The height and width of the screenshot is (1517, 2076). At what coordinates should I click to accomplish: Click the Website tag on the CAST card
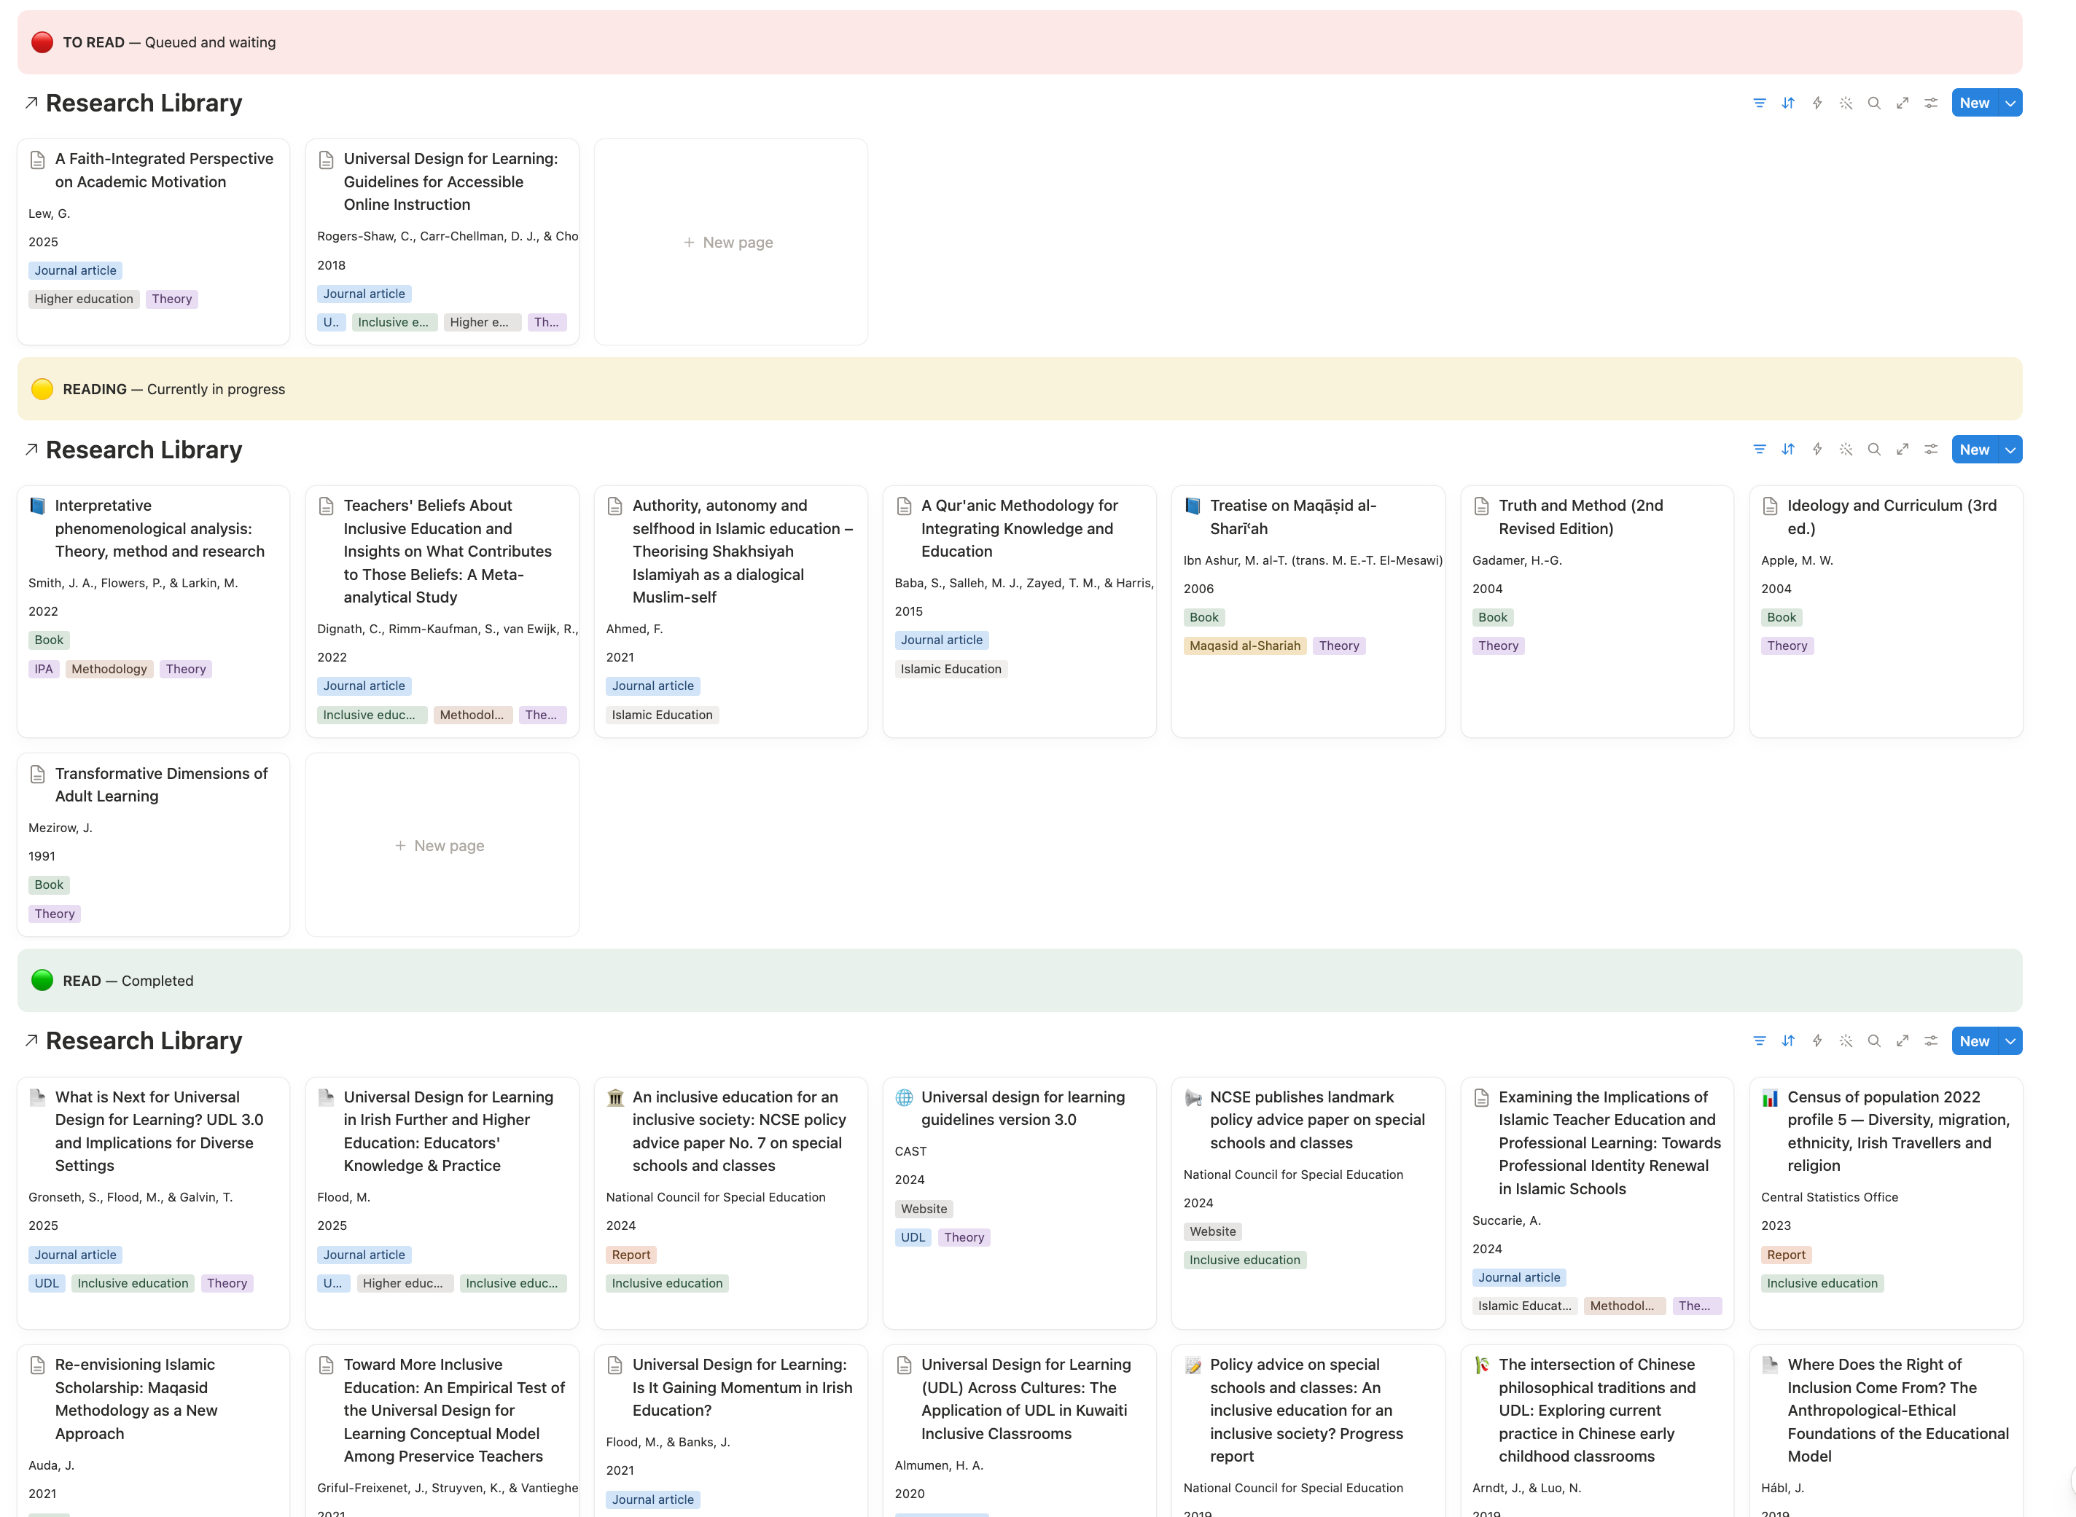923,1209
